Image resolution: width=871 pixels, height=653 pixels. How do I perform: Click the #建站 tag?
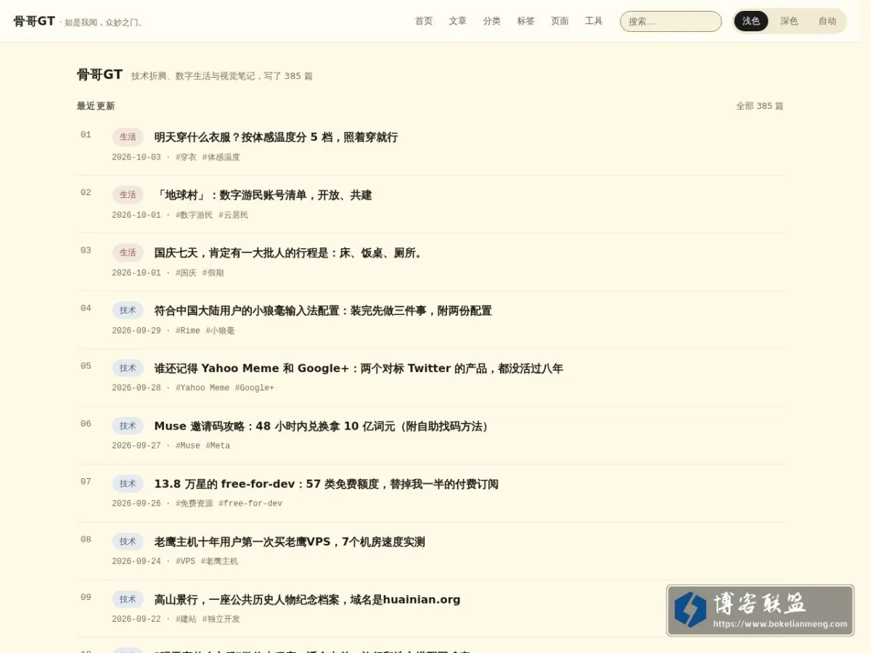[x=186, y=620]
